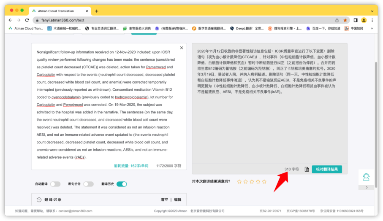Click the site lock icon in the address bar

[x=37, y=20]
